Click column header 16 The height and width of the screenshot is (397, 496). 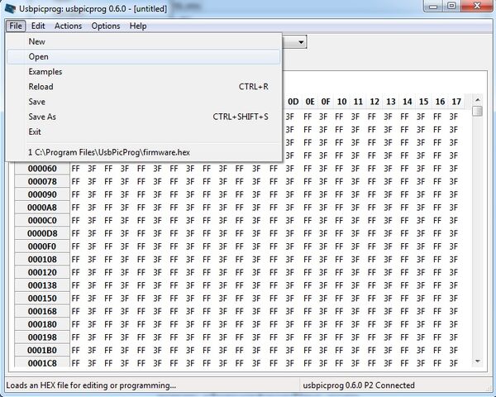[441, 102]
